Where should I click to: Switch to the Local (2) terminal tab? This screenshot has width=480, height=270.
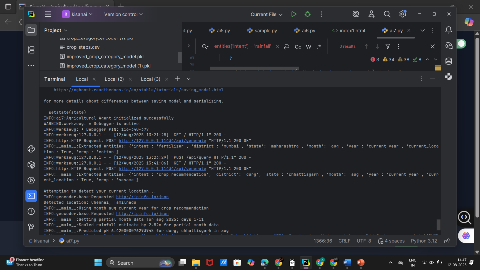pos(114,79)
